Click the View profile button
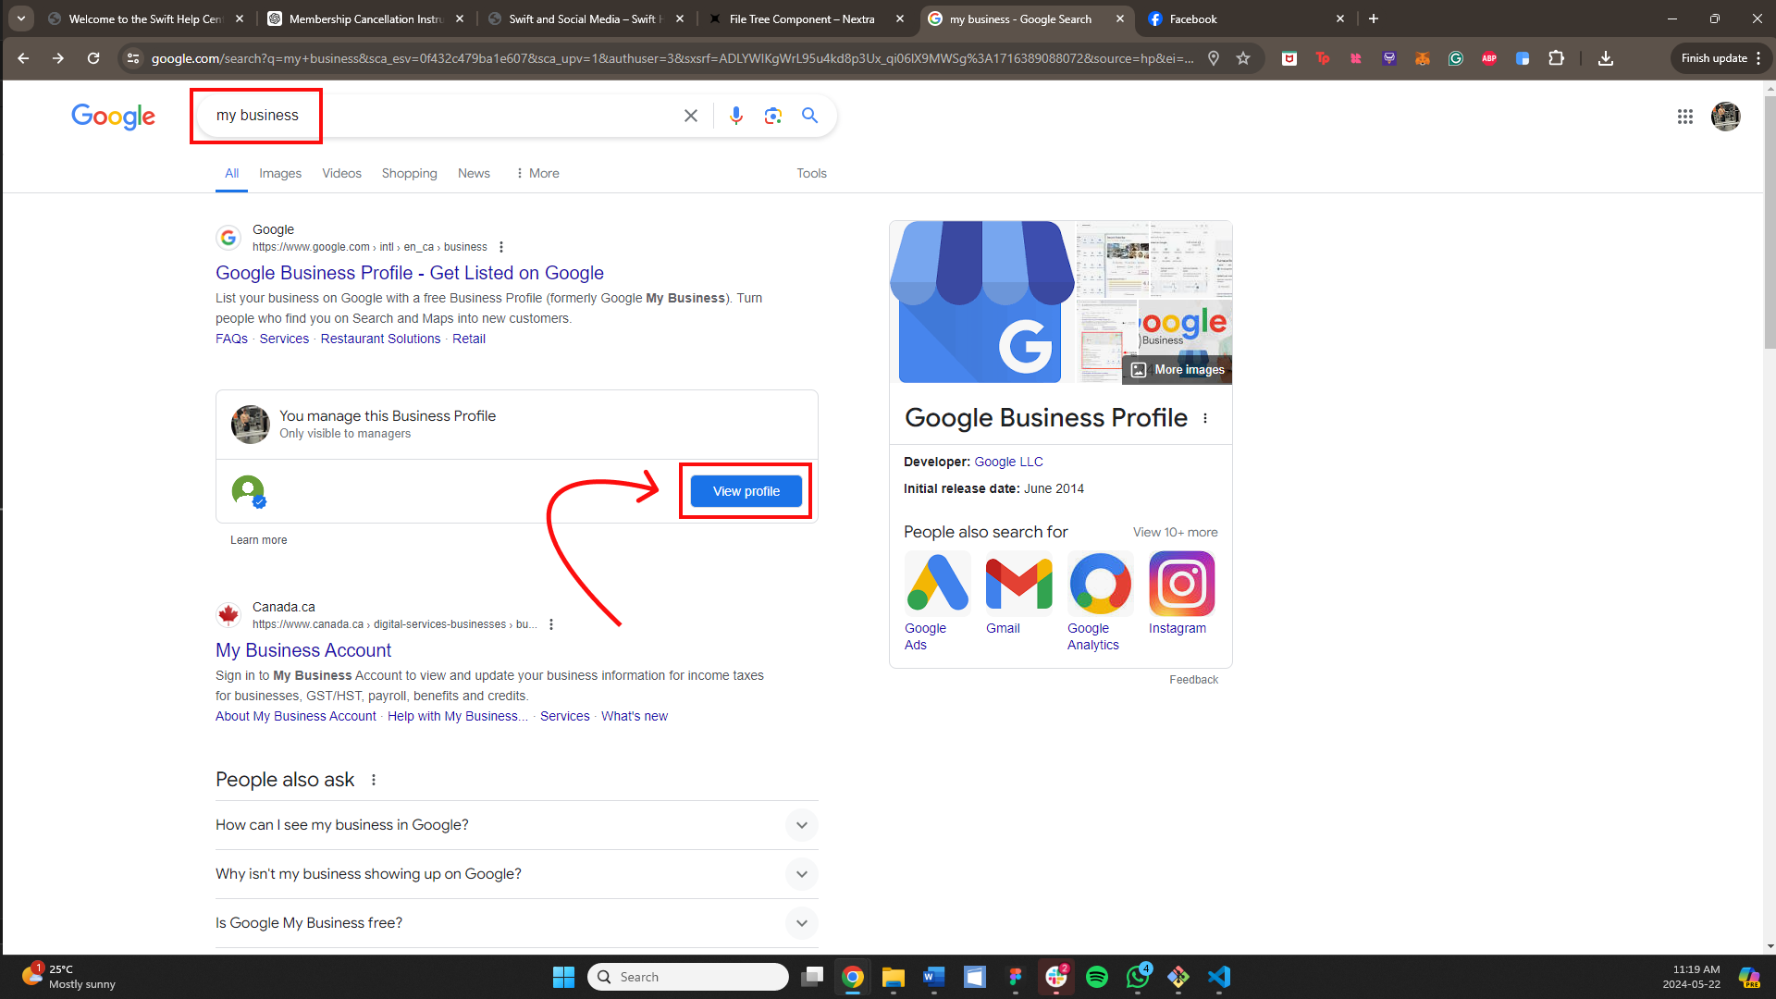 point(746,491)
